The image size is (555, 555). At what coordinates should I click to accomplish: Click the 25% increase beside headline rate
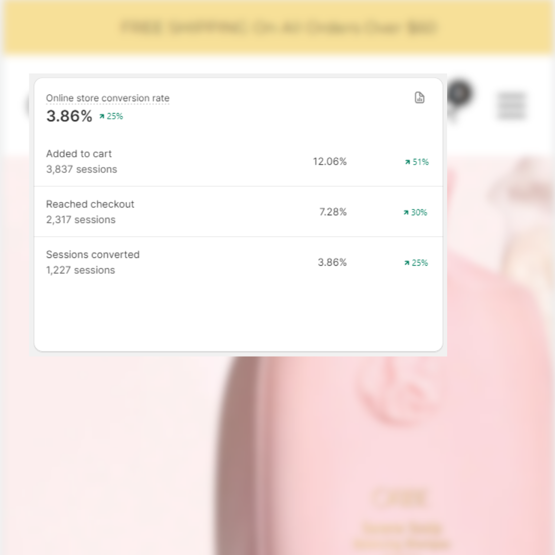(111, 116)
